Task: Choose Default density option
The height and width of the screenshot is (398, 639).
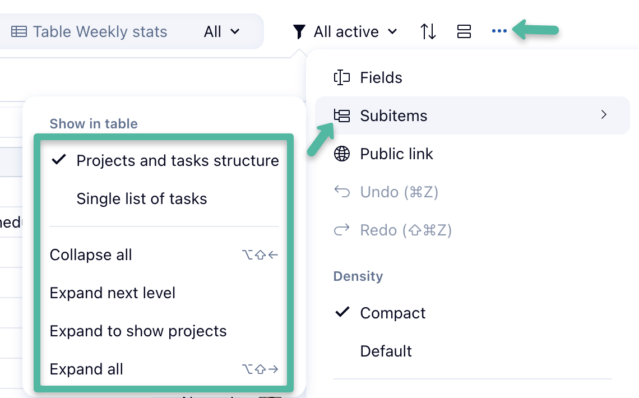Action: coord(386,351)
